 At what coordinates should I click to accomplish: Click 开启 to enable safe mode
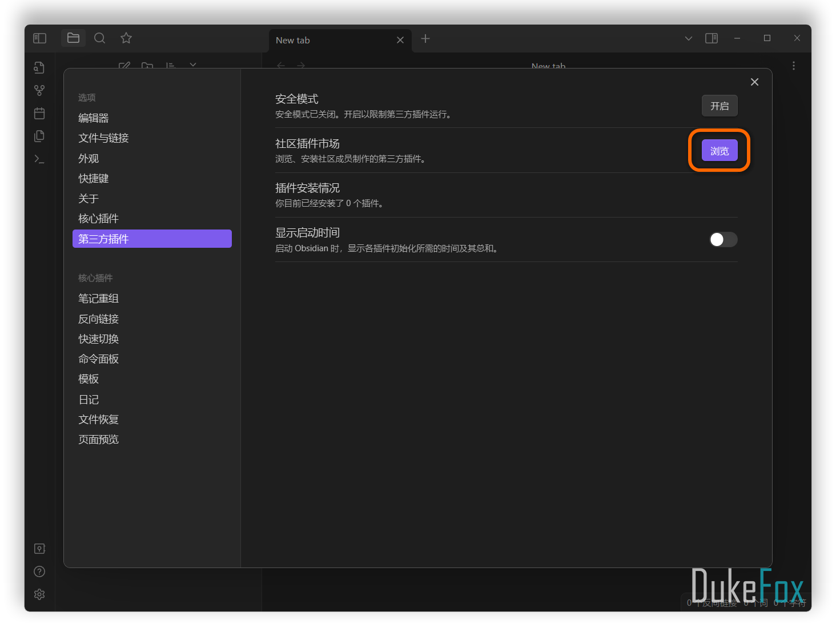click(x=719, y=106)
